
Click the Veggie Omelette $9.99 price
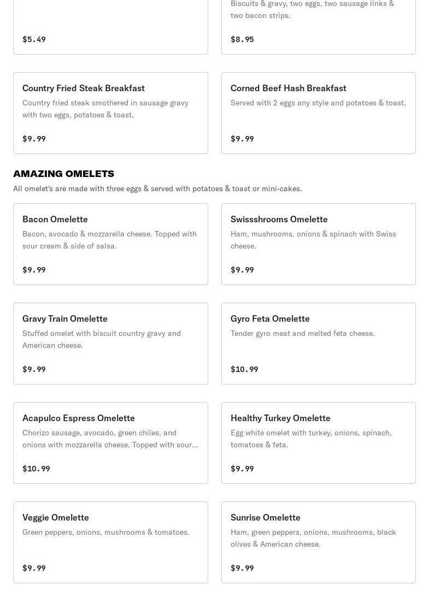[34, 568]
